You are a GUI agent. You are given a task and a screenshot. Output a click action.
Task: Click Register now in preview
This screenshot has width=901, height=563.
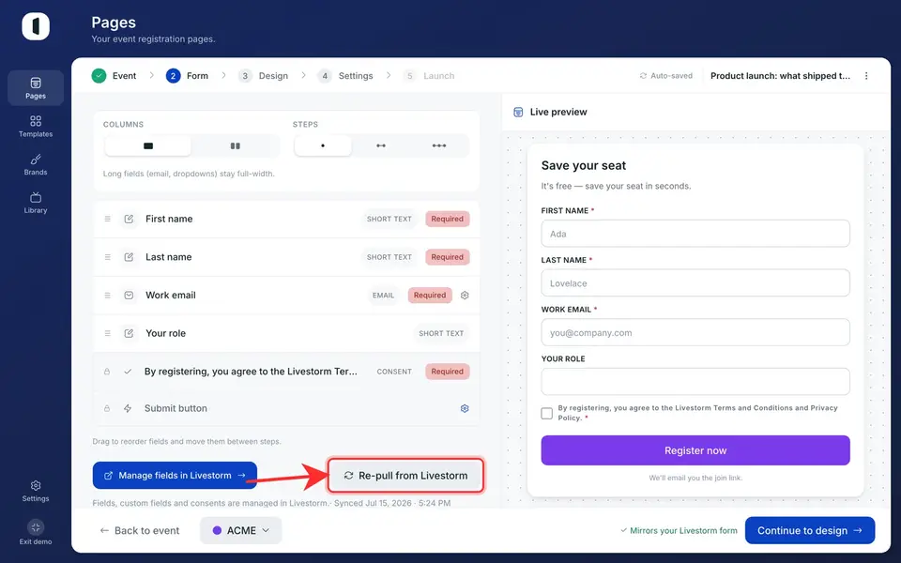coord(695,450)
